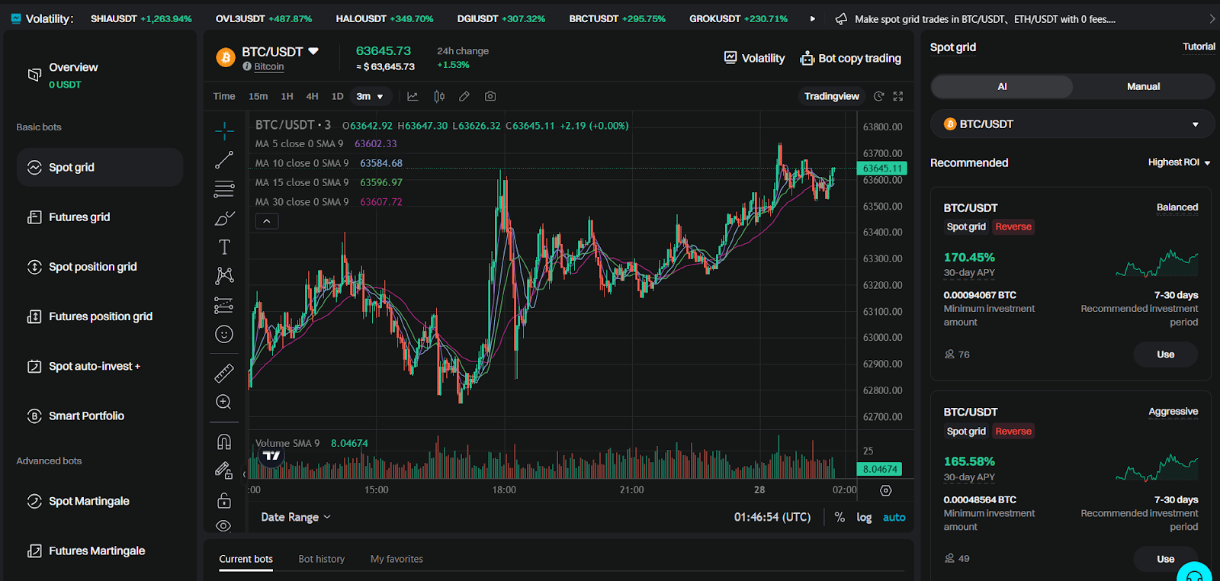
Task: Select the Text annotation tool
Action: click(224, 247)
